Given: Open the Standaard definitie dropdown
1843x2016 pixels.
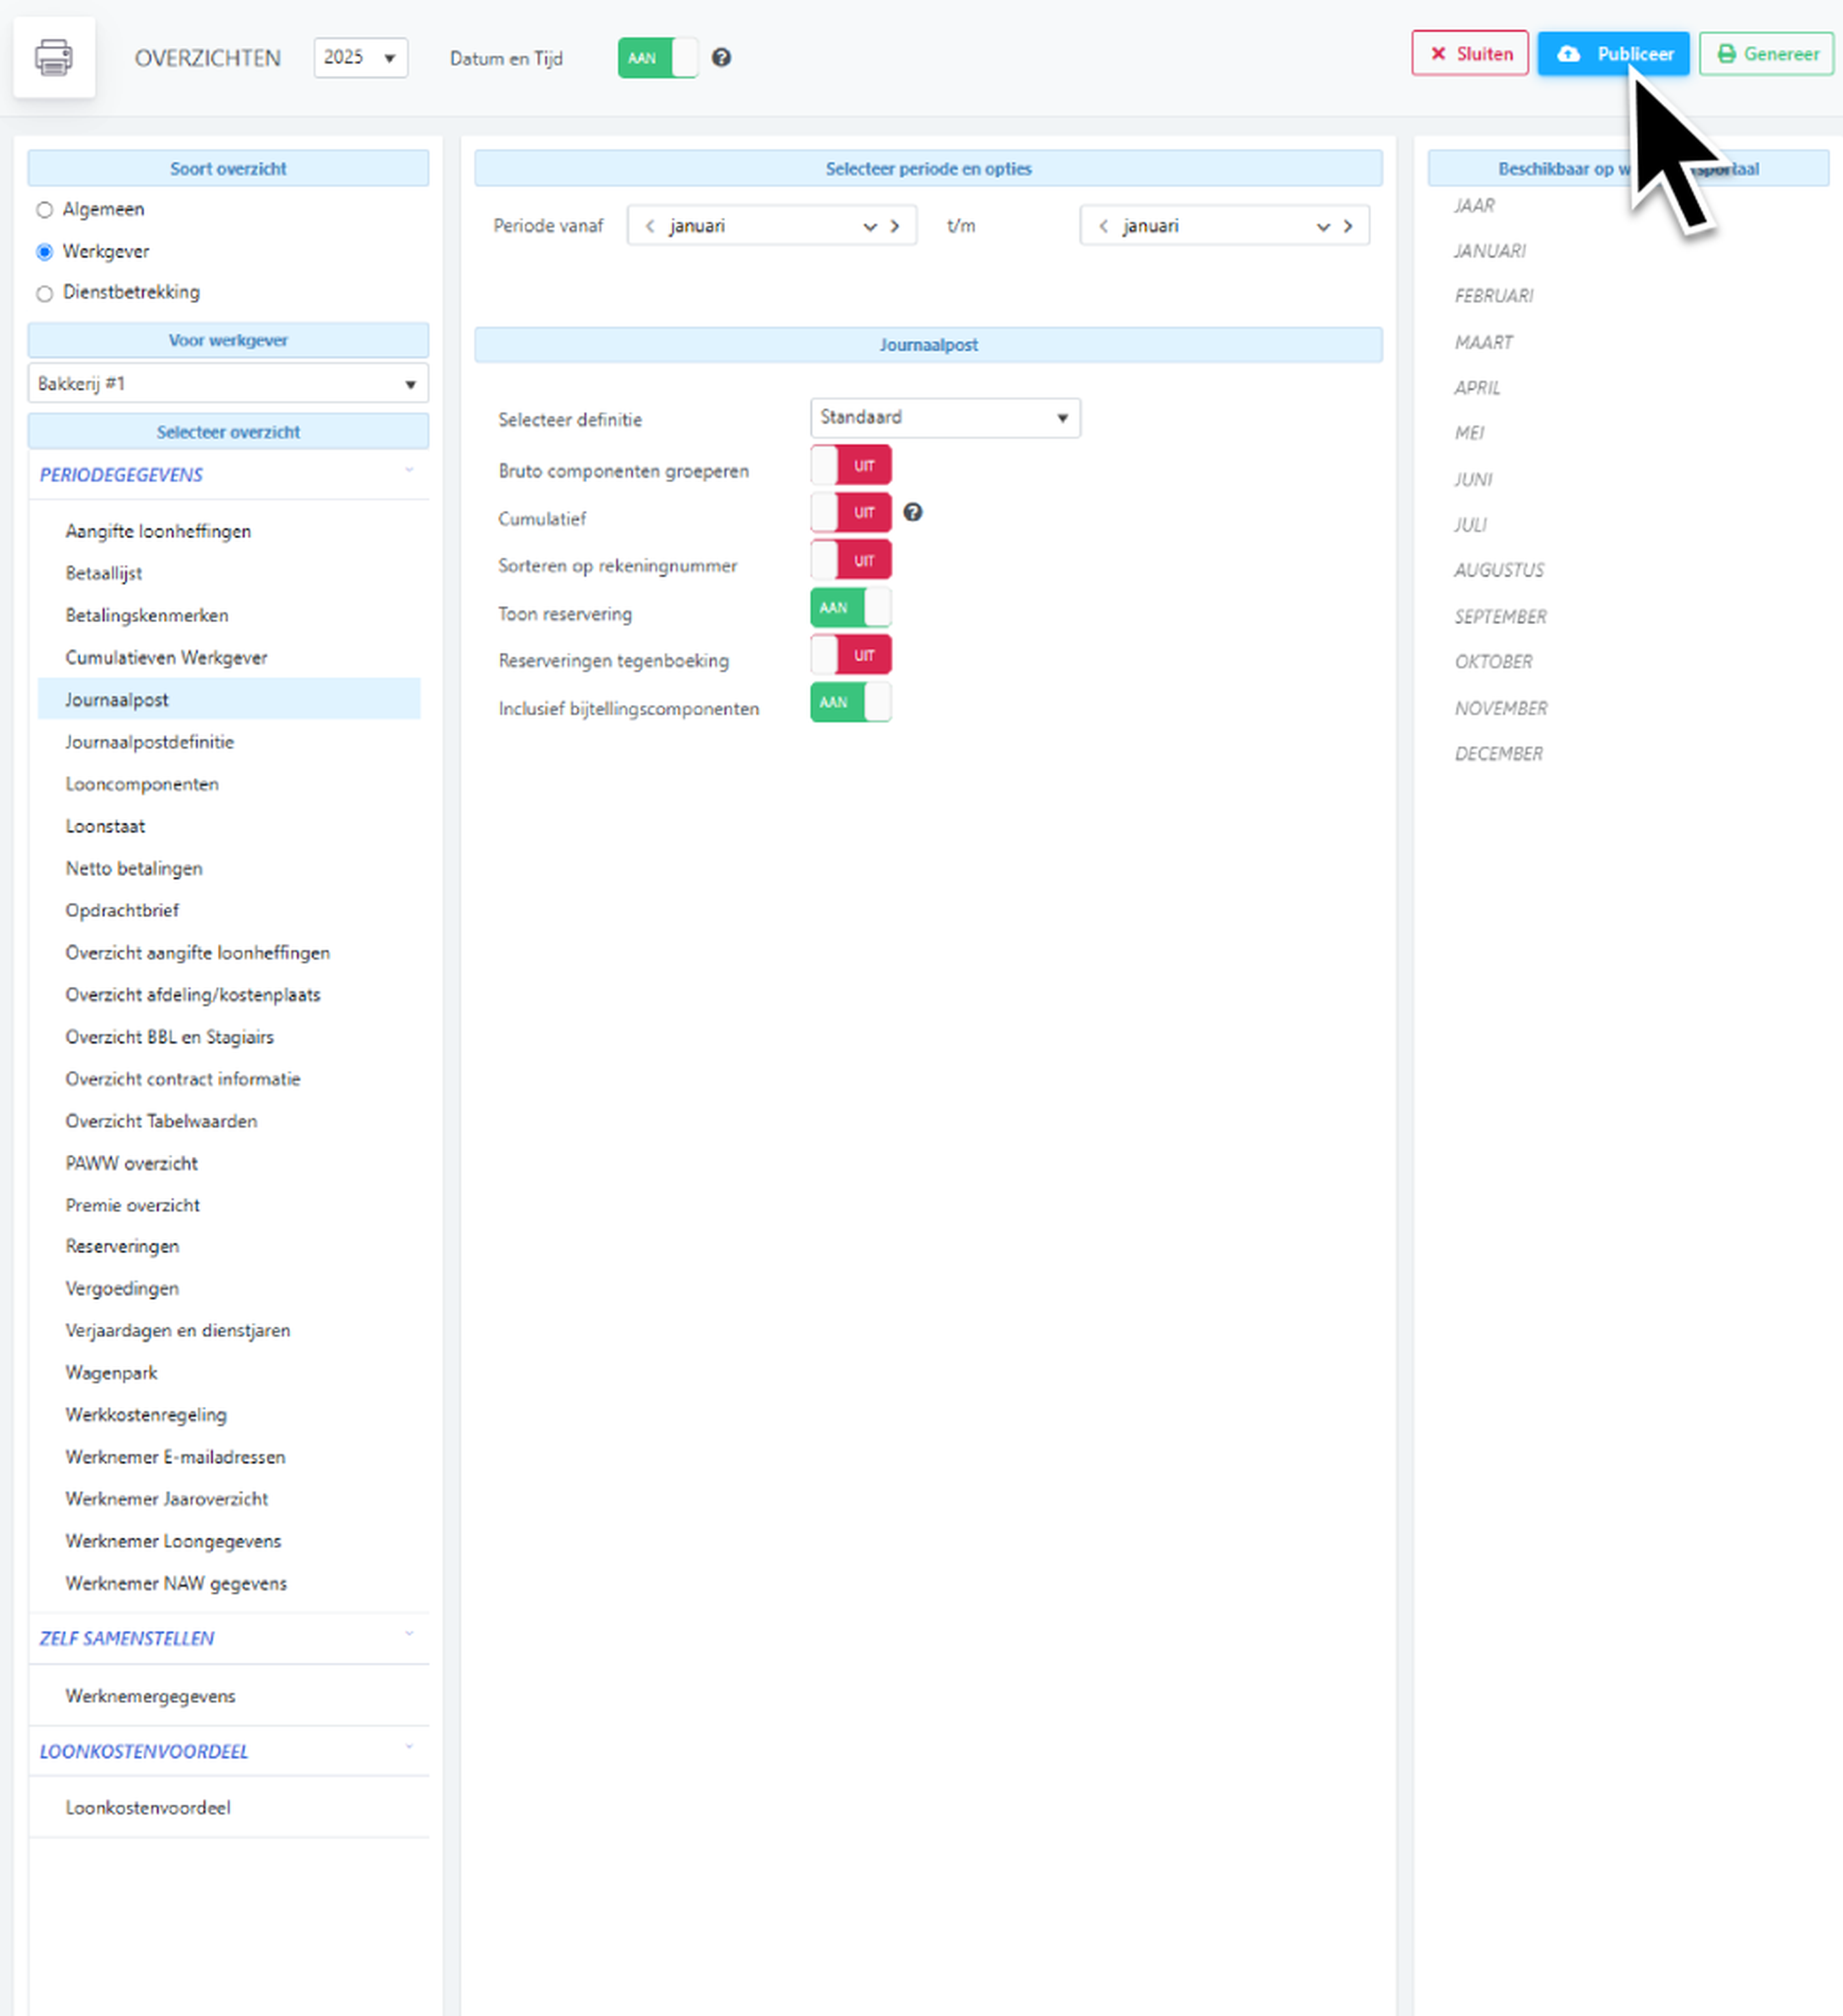Looking at the screenshot, I should click(945, 418).
